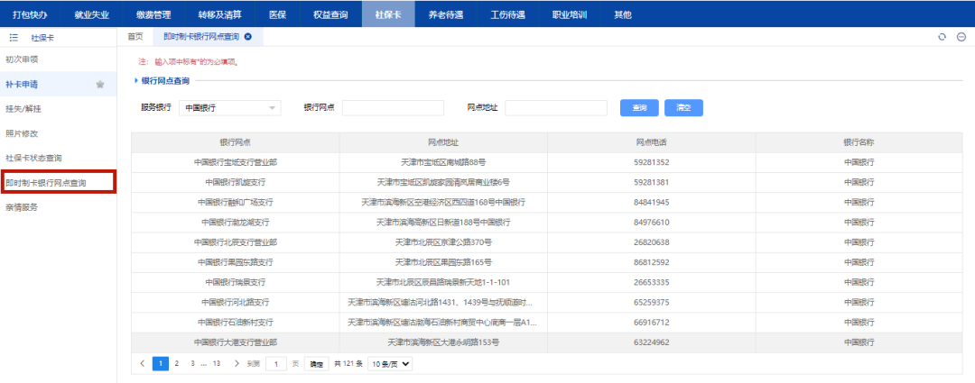Go to previous page with left arrow

tap(143, 363)
